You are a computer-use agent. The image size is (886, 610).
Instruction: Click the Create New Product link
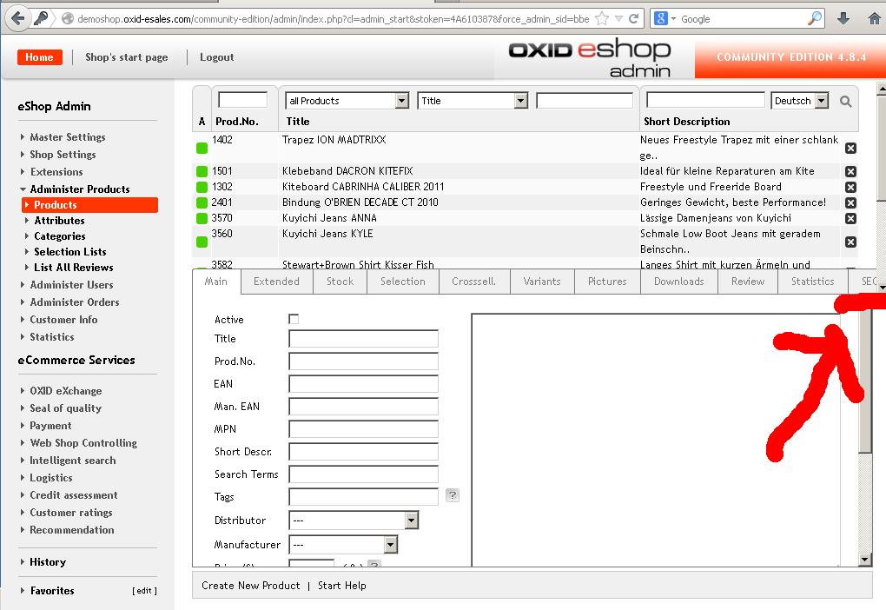(251, 586)
